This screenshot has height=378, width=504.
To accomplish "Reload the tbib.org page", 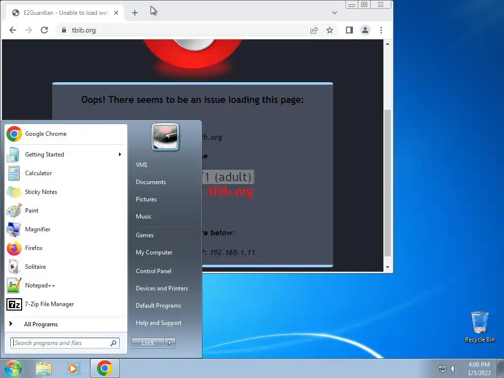I will click(x=44, y=30).
